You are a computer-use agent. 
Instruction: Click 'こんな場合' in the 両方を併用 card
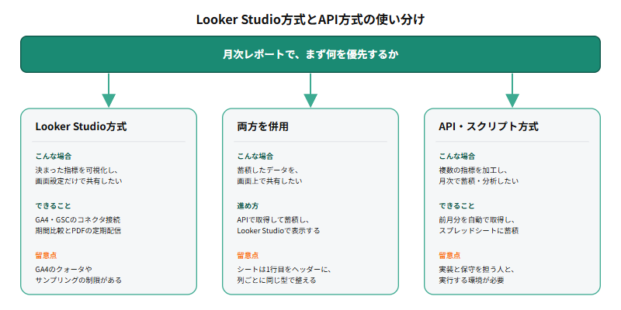point(255,157)
